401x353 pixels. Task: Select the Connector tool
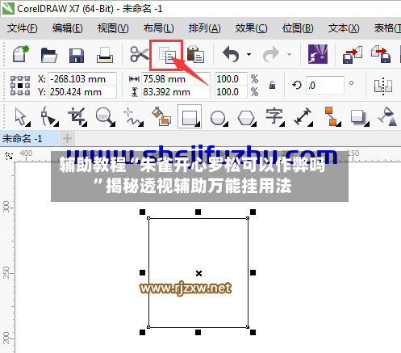click(332, 116)
